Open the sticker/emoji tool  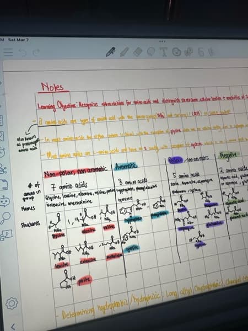[176, 51]
